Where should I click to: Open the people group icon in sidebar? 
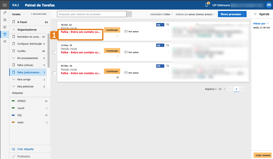pyautogui.click(x=5, y=41)
